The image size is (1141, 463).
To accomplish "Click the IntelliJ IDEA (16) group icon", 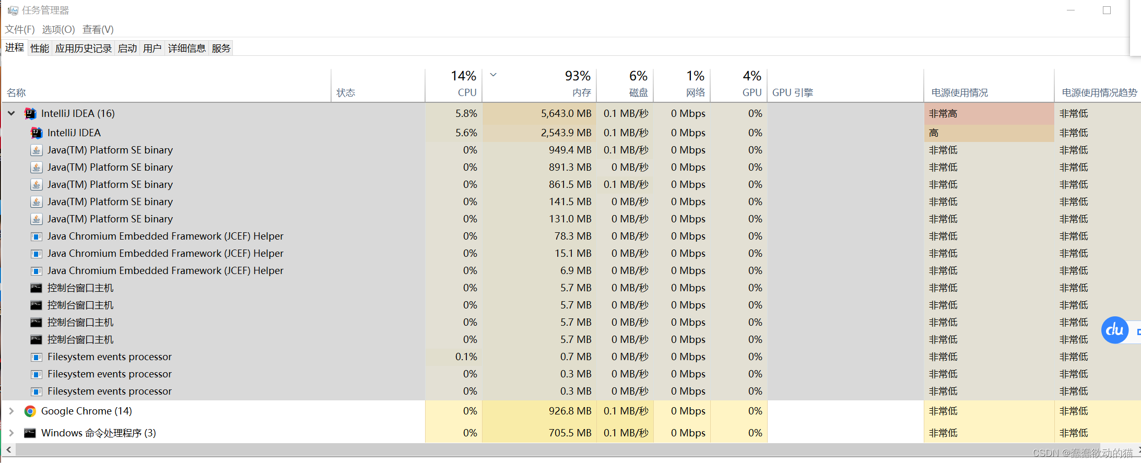I will click(30, 113).
